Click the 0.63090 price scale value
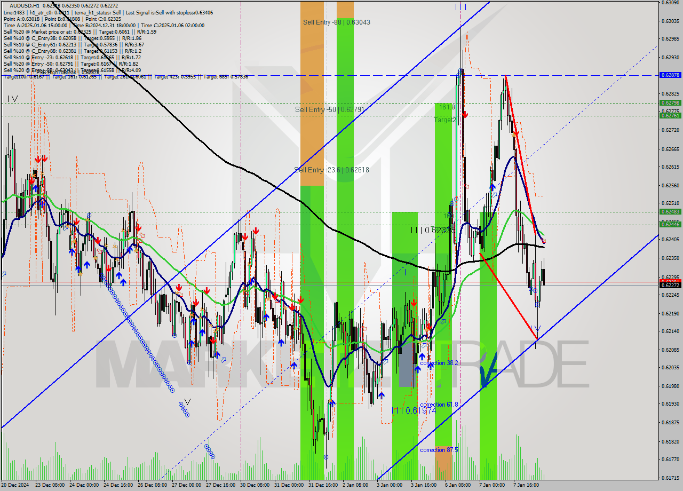683x491 pixels. tap(670, 3)
